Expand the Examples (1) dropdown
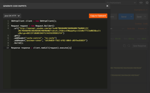Image resolution: width=150 pixels, height=93 pixels. [141, 10]
